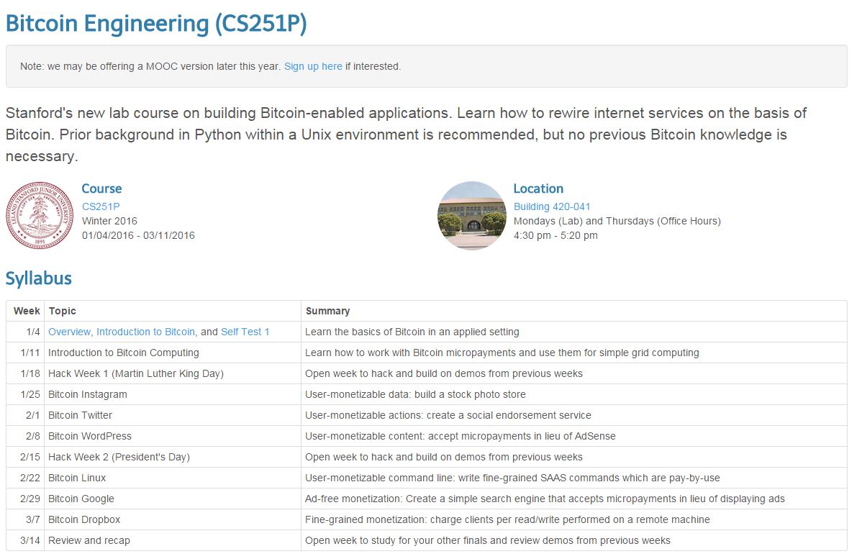Image resolution: width=862 pixels, height=559 pixels.
Task: Click the Bitcoin Google topic cell
Action: (x=81, y=499)
